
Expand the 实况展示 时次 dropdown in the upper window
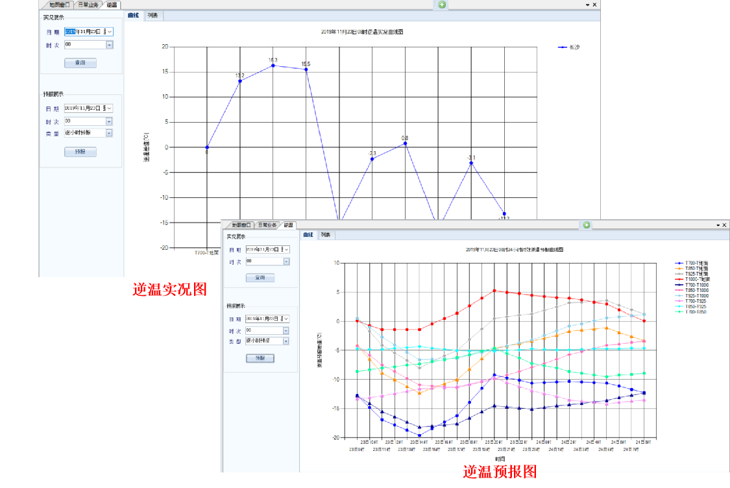click(109, 45)
